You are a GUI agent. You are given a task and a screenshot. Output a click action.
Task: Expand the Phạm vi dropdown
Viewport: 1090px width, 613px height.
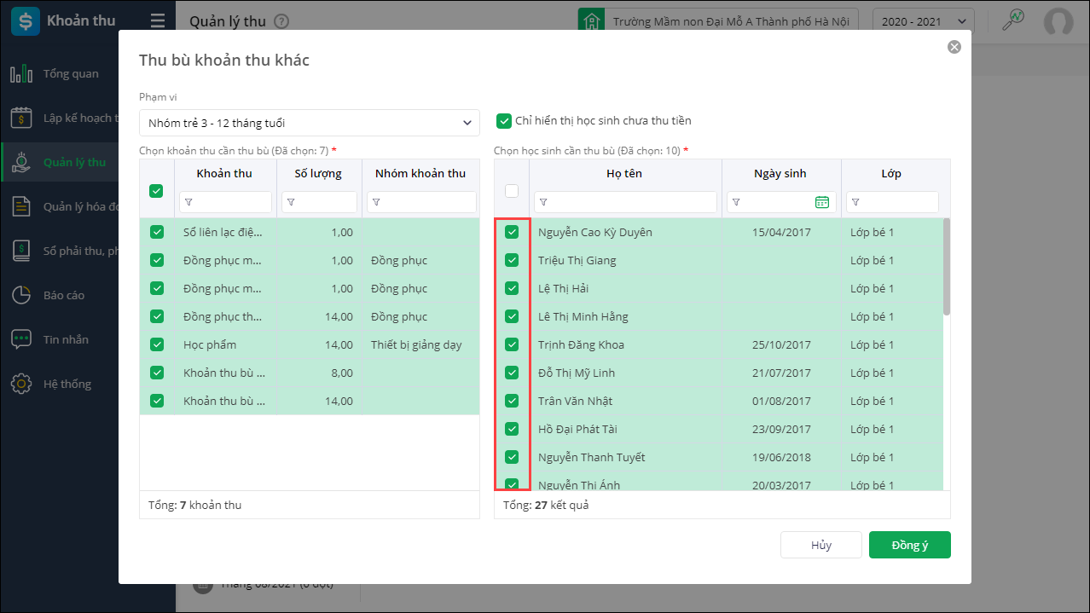[309, 123]
